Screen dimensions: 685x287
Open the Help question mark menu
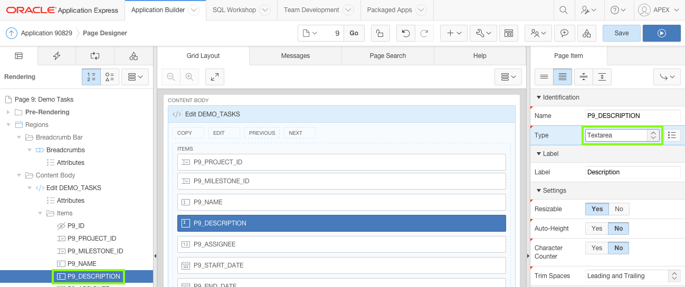pyautogui.click(x=617, y=10)
